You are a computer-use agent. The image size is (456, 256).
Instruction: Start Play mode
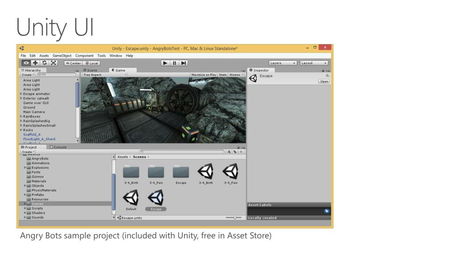tap(165, 63)
